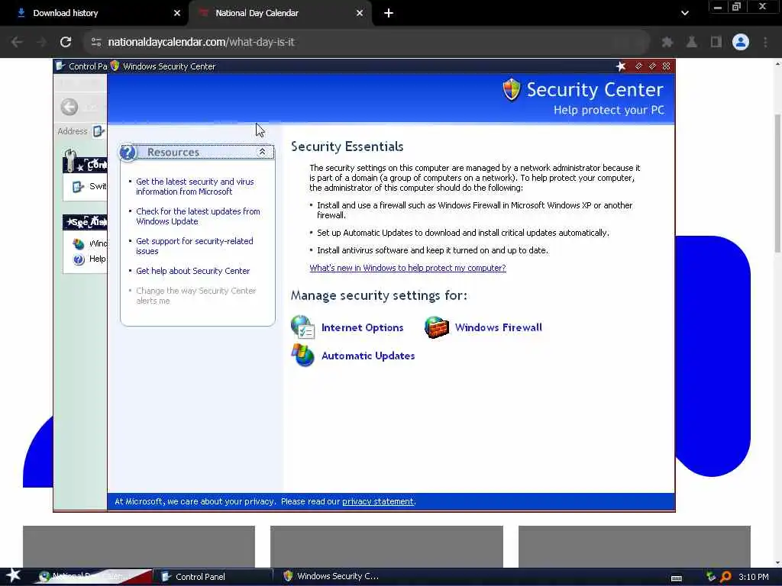This screenshot has width=782, height=586.
Task: Reload the page with refresh button
Action: [66, 42]
